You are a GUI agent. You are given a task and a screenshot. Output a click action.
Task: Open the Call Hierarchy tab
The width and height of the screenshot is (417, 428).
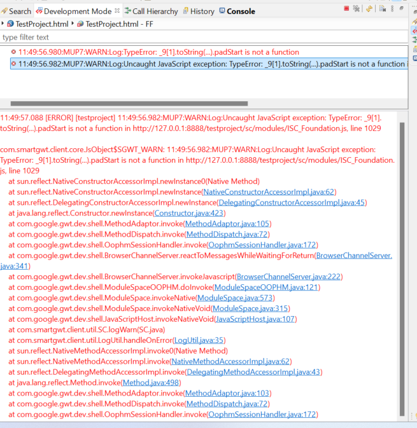[151, 11]
